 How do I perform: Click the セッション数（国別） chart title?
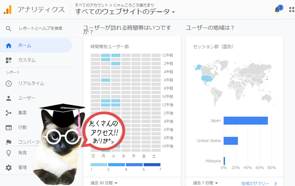213,47
